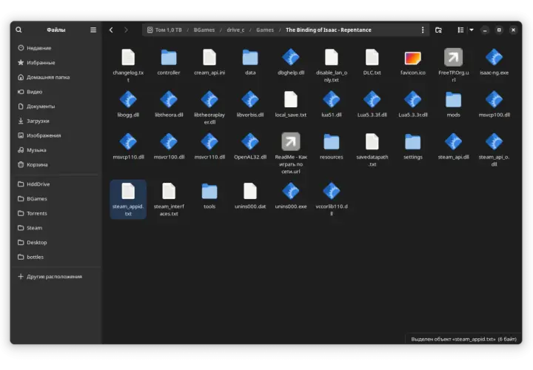Select the cream_api.ini file
Image resolution: width=533 pixels, height=370 pixels.
209,62
